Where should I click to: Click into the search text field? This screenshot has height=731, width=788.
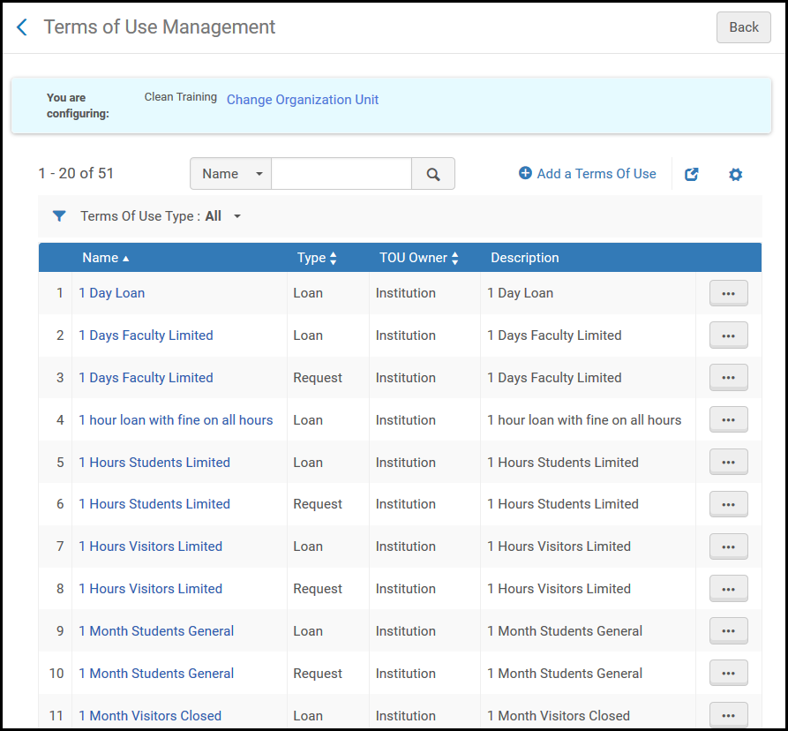tap(341, 174)
